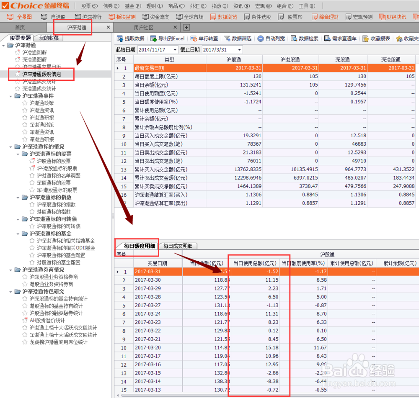The width and height of the screenshot is (419, 398).
Task: Collapse the 沪深港通 root folder
Action: pyautogui.click(x=3, y=45)
